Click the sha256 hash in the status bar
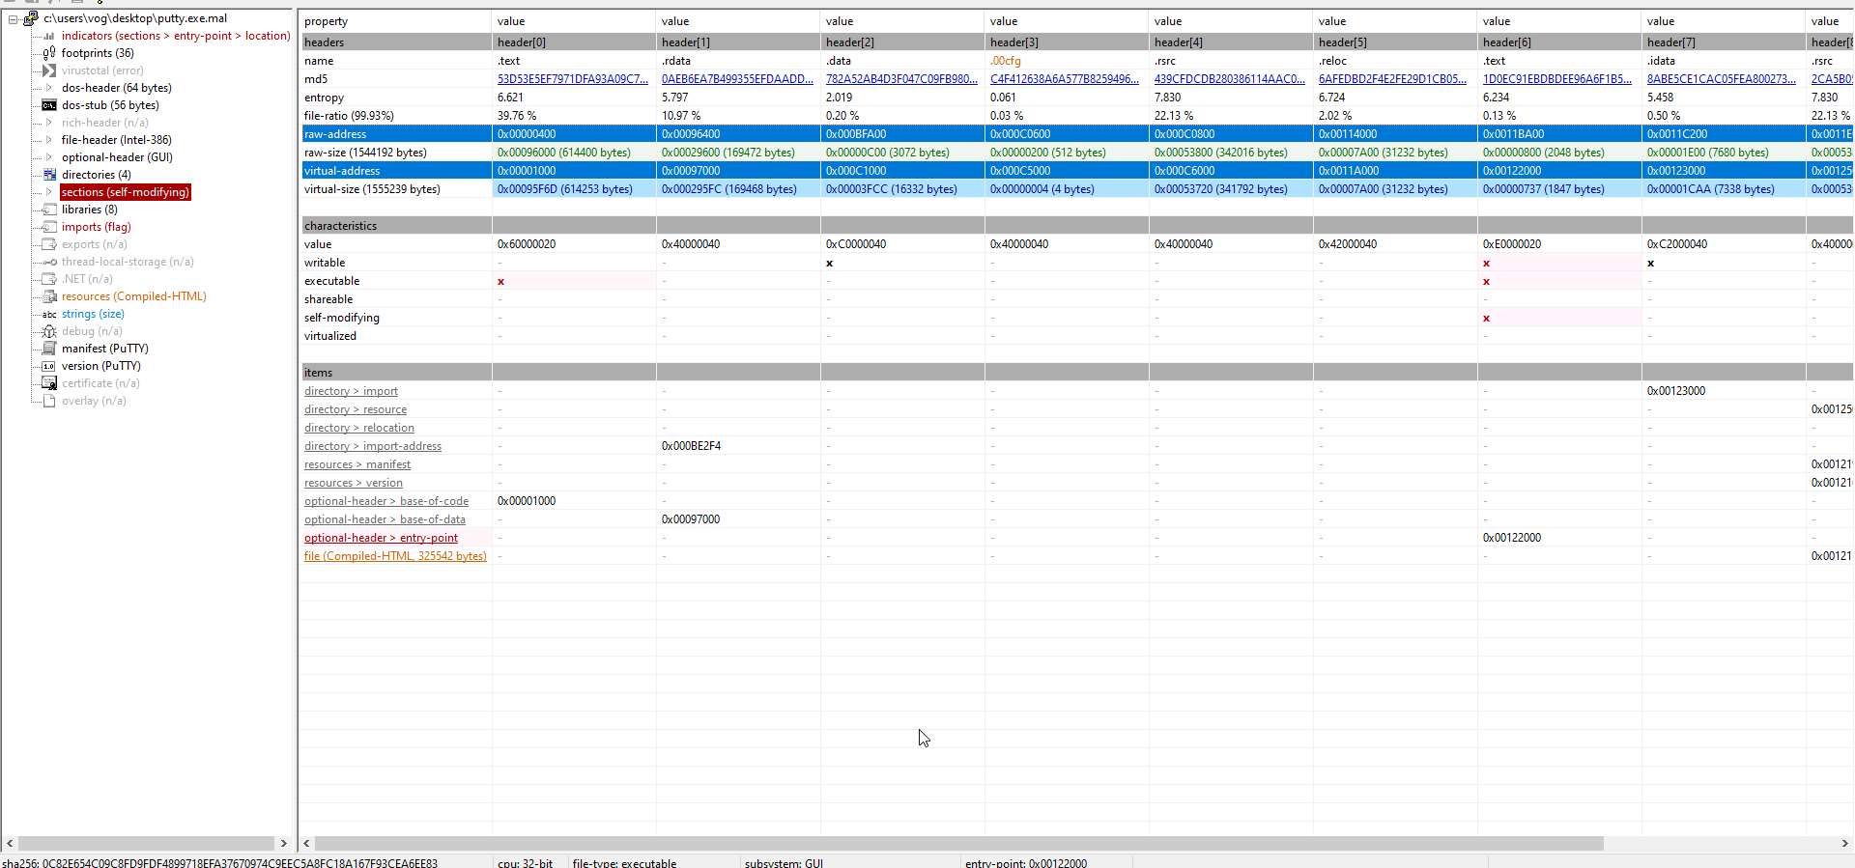 [x=220, y=862]
